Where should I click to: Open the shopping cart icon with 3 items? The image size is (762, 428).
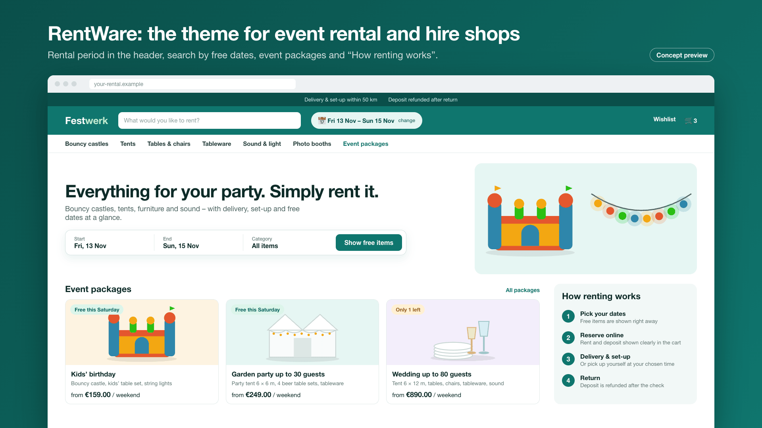(x=691, y=120)
